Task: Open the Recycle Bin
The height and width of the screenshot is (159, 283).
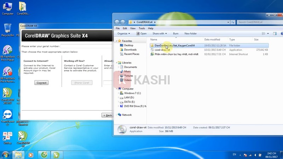Action: (x=7, y=30)
